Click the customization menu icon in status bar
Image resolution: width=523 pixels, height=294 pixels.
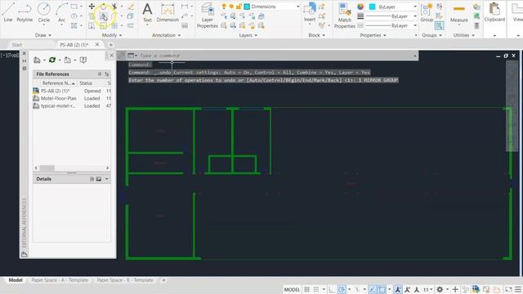[x=517, y=289]
